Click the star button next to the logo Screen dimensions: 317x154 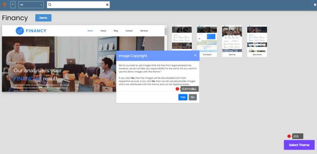[x=13, y=5]
